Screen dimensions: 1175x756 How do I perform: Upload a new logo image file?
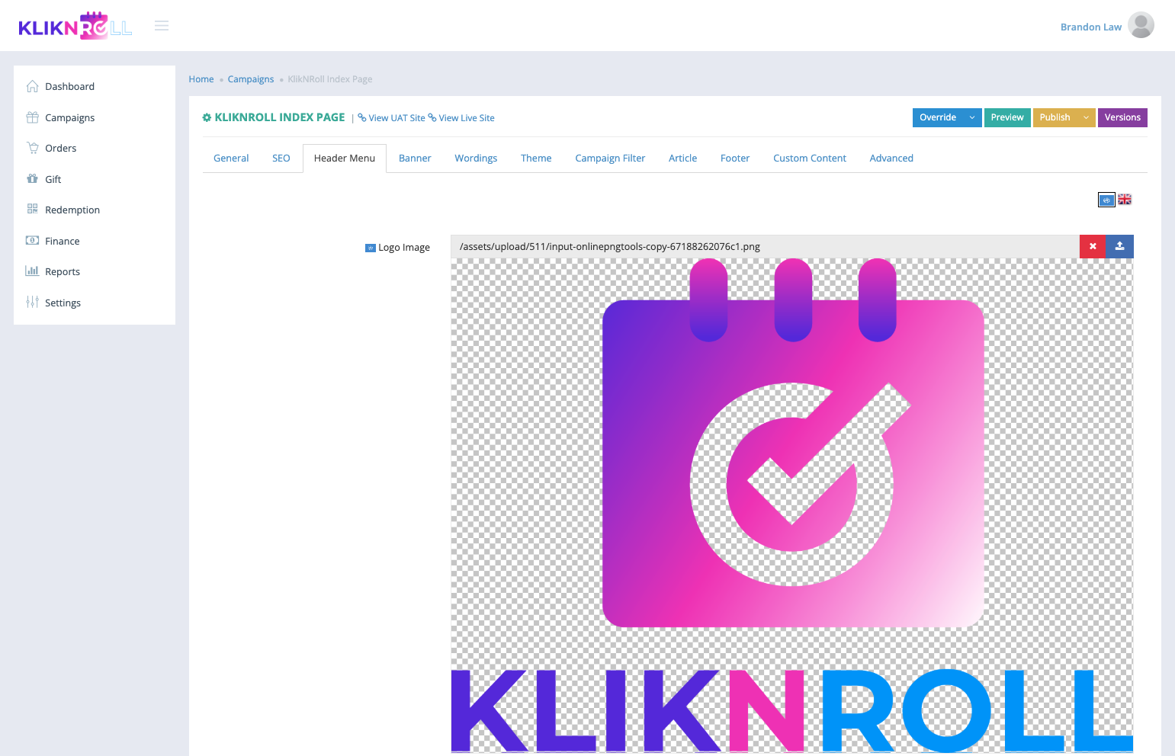point(1119,246)
